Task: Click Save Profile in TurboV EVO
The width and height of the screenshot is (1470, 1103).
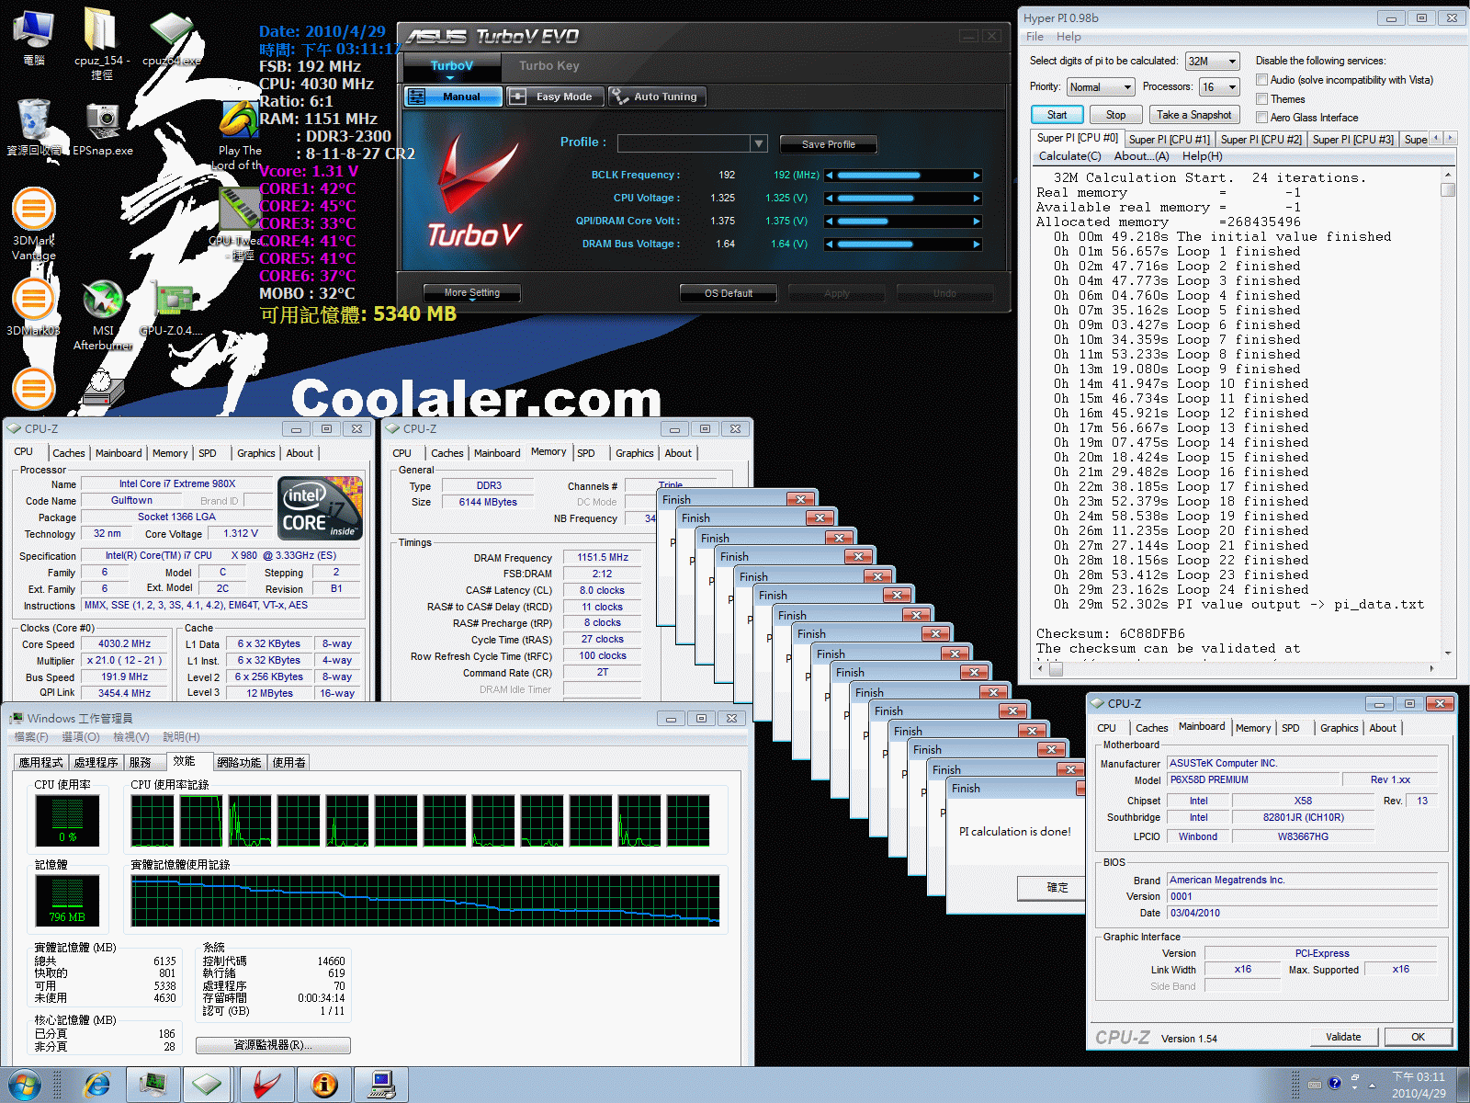Action: pyautogui.click(x=828, y=144)
